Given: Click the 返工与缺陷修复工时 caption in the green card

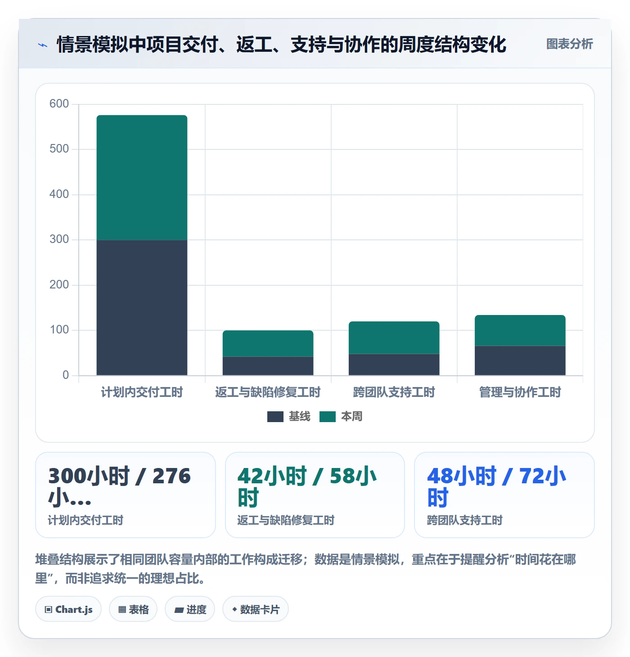Looking at the screenshot, I should pyautogui.click(x=286, y=521).
